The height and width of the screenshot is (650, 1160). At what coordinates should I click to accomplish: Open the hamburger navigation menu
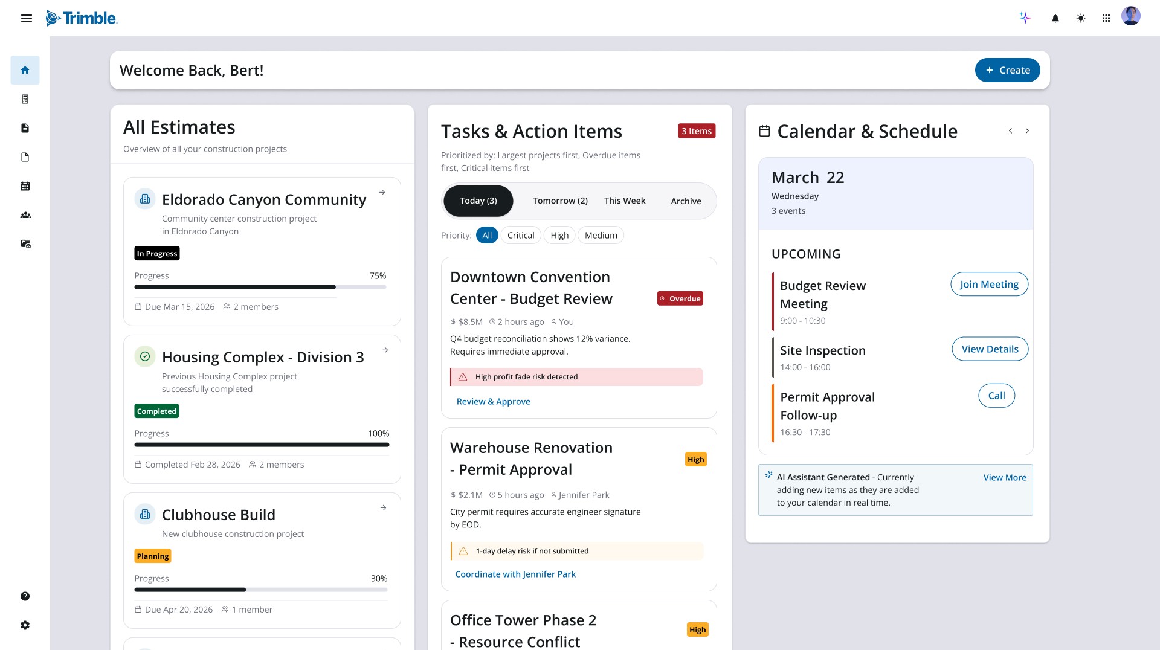26,18
